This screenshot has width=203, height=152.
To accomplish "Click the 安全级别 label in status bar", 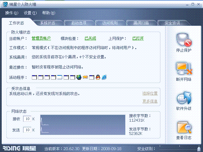I will coord(146,149).
